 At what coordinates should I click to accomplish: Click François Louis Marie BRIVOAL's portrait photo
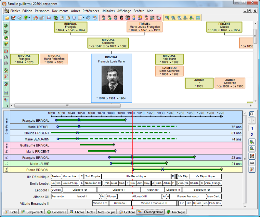[112, 80]
